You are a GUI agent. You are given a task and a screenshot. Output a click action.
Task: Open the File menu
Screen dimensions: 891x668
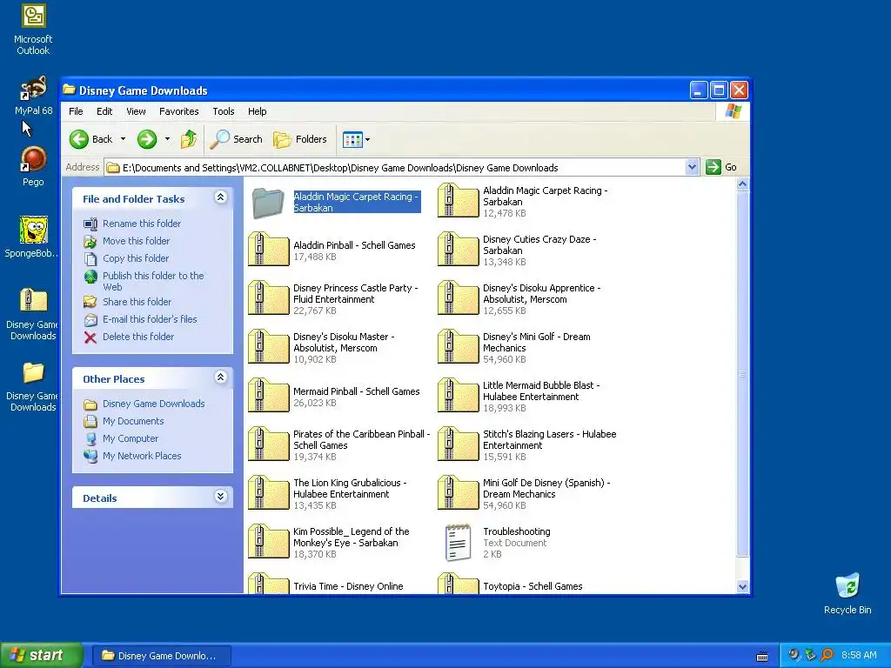(x=76, y=111)
